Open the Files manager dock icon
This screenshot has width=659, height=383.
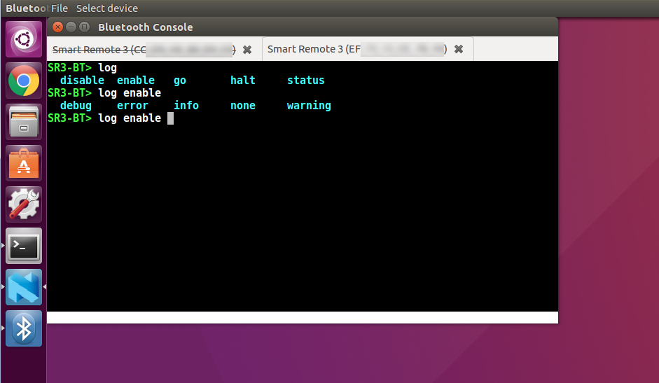click(24, 122)
